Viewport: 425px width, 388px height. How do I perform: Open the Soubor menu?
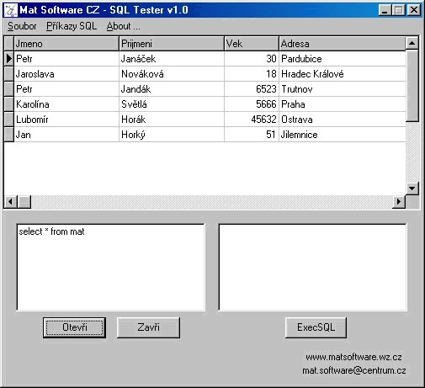(22, 26)
